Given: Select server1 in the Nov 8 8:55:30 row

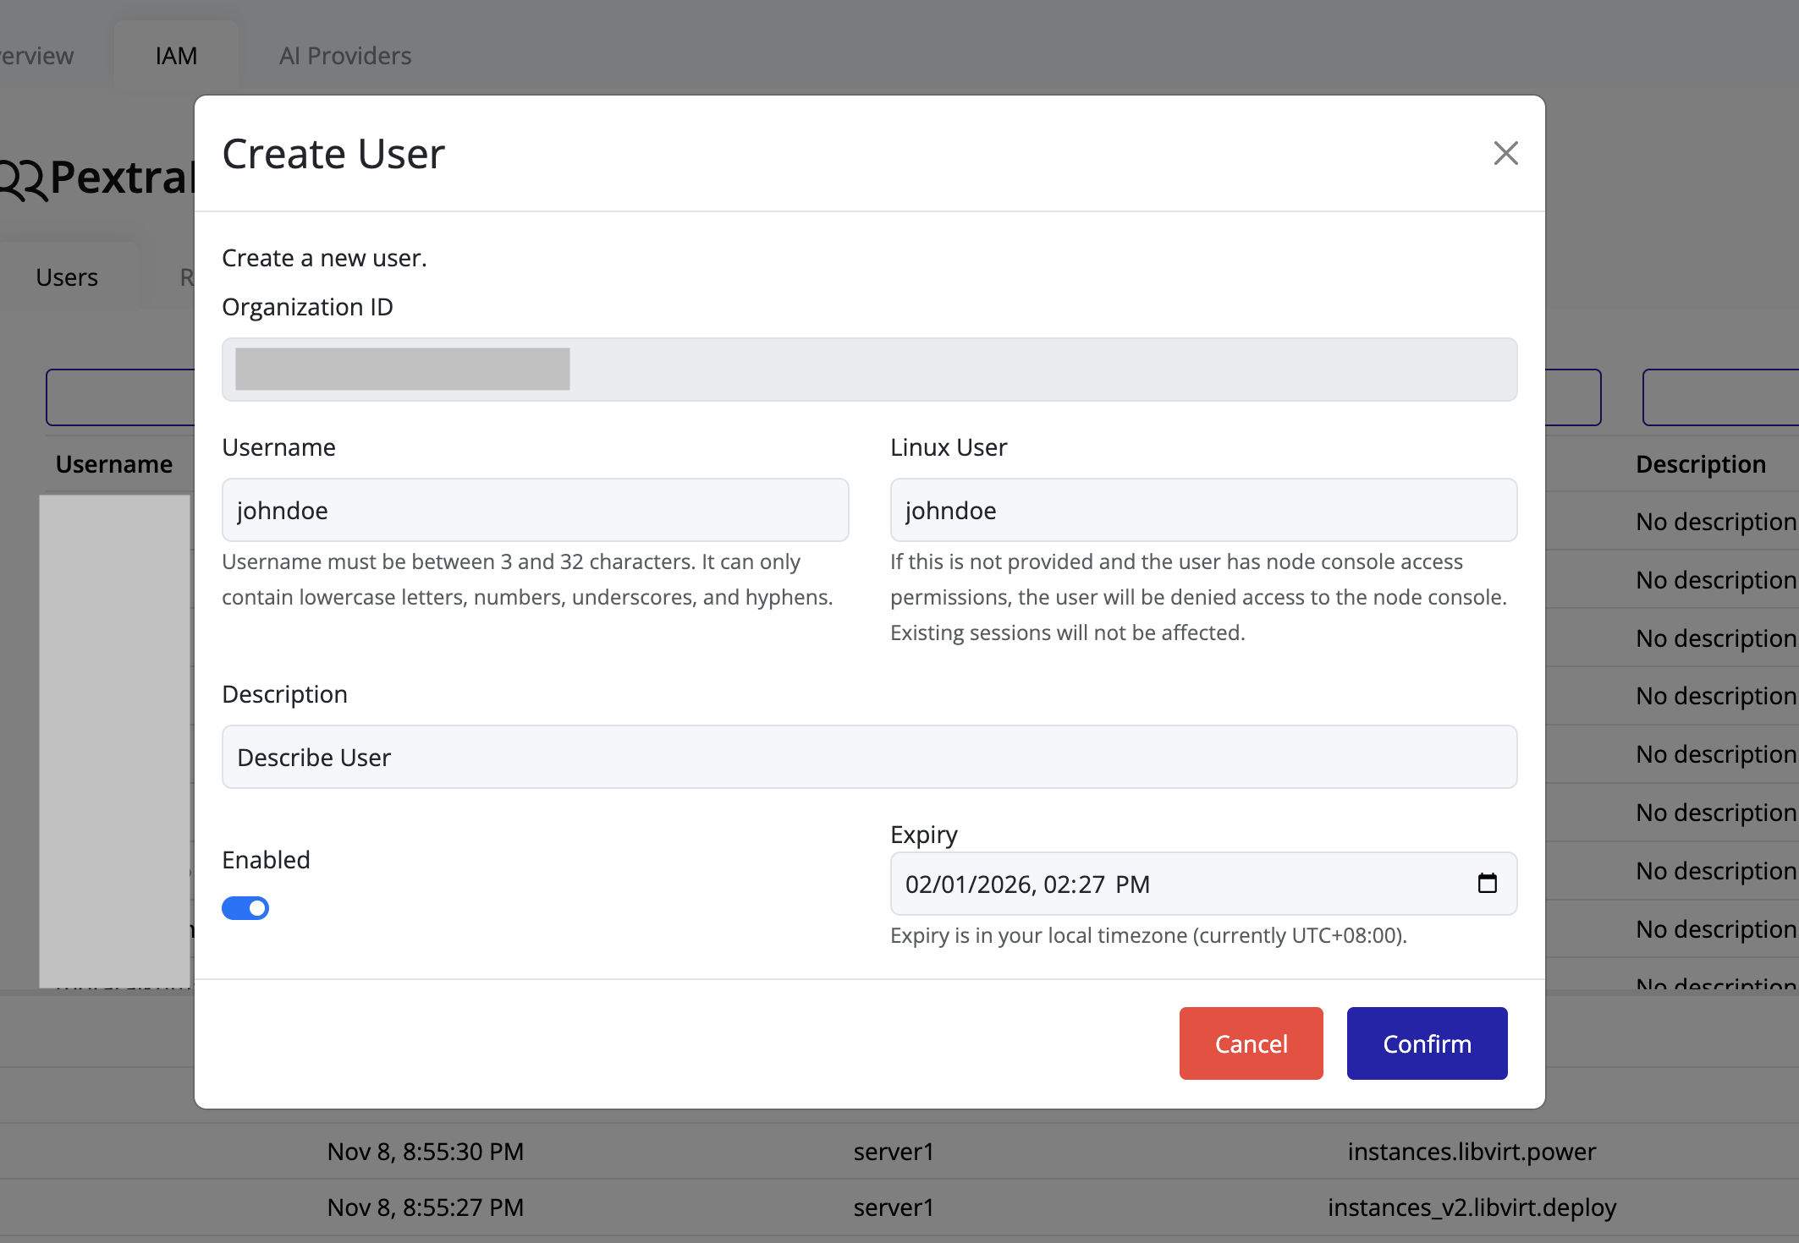Looking at the screenshot, I should point(893,1151).
